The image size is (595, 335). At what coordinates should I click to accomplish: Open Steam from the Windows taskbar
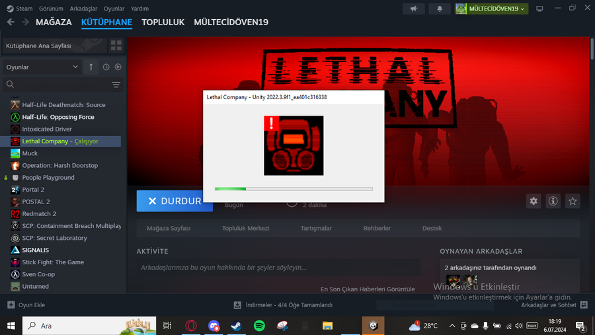pyautogui.click(x=237, y=326)
